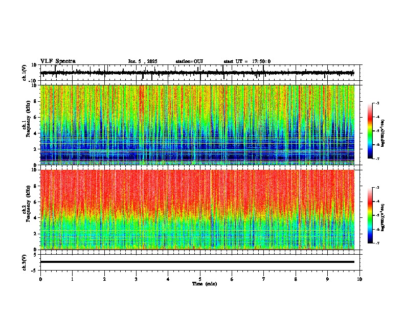Click inside the ch.1 blue-green spectrogram
Image resolution: width=405 pixels, height=313 pixels.
coord(197,125)
